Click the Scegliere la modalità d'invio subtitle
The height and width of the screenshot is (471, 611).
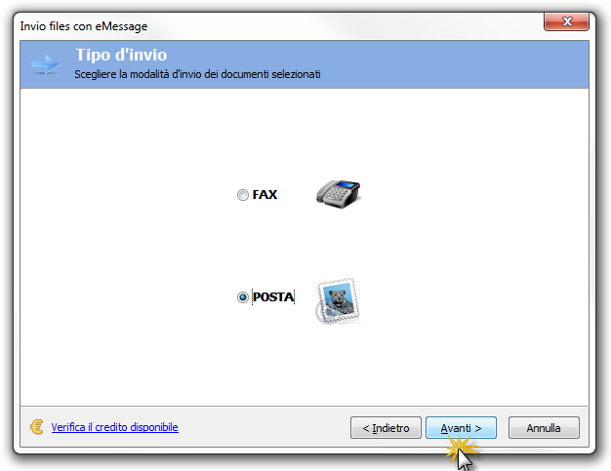point(197,74)
